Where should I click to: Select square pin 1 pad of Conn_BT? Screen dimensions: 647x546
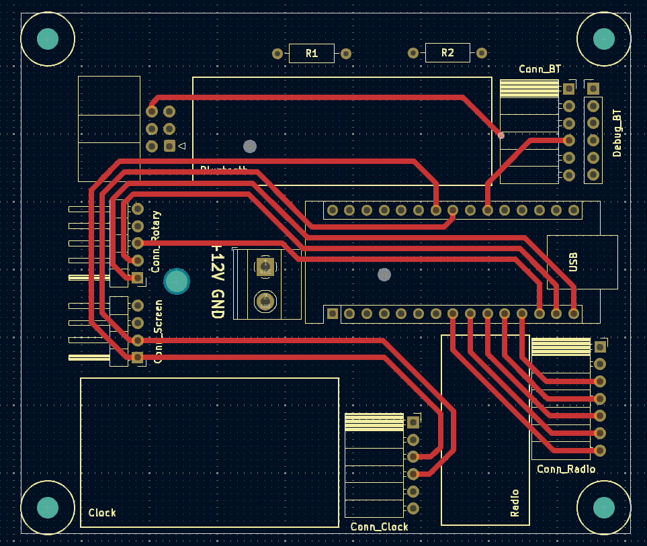pyautogui.click(x=568, y=89)
